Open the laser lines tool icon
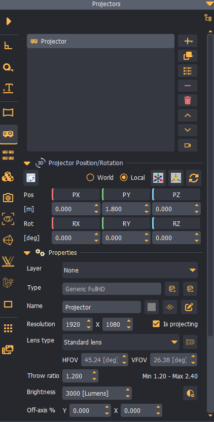This screenshot has height=422, width=214. tap(8, 261)
